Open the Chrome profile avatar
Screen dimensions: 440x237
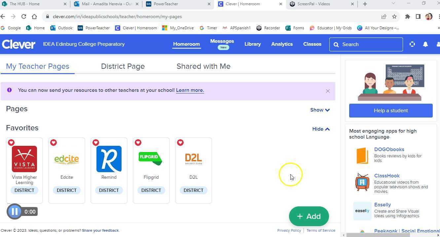[429, 16]
